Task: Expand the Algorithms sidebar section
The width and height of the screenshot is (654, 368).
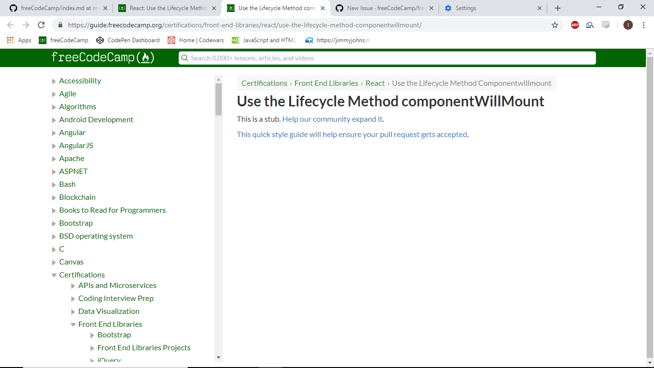Action: tap(54, 106)
